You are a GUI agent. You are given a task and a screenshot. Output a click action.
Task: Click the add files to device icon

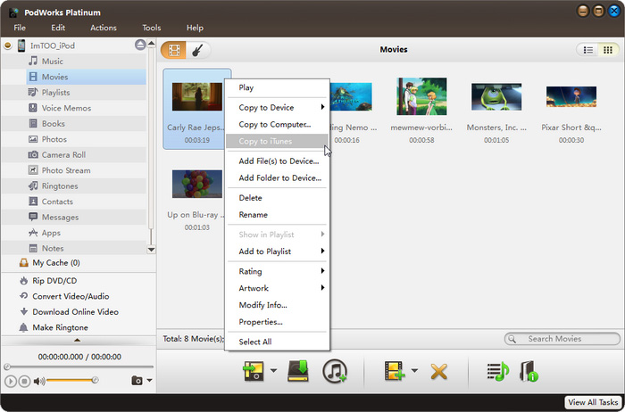coord(395,371)
